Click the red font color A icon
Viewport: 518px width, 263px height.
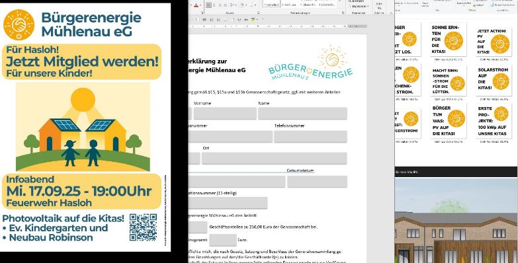(196, 5)
